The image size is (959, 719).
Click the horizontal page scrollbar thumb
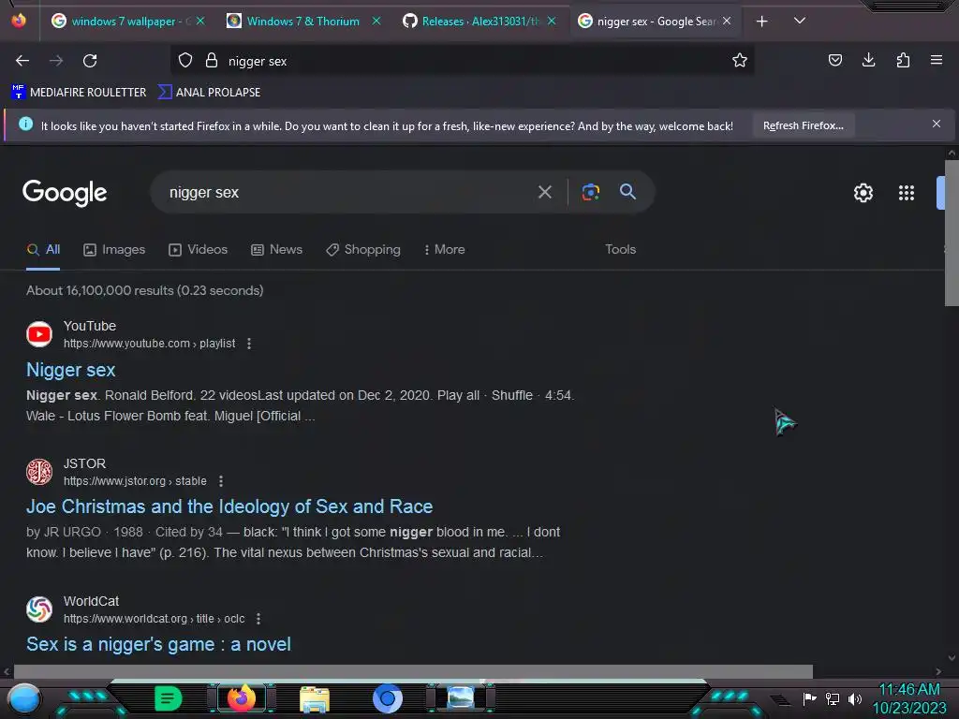[x=413, y=670]
